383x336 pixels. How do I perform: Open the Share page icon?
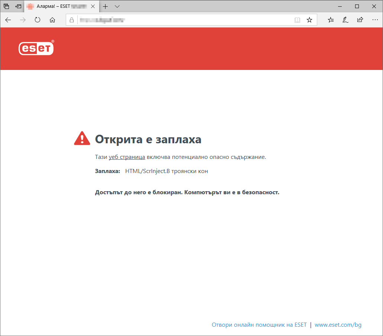(360, 20)
